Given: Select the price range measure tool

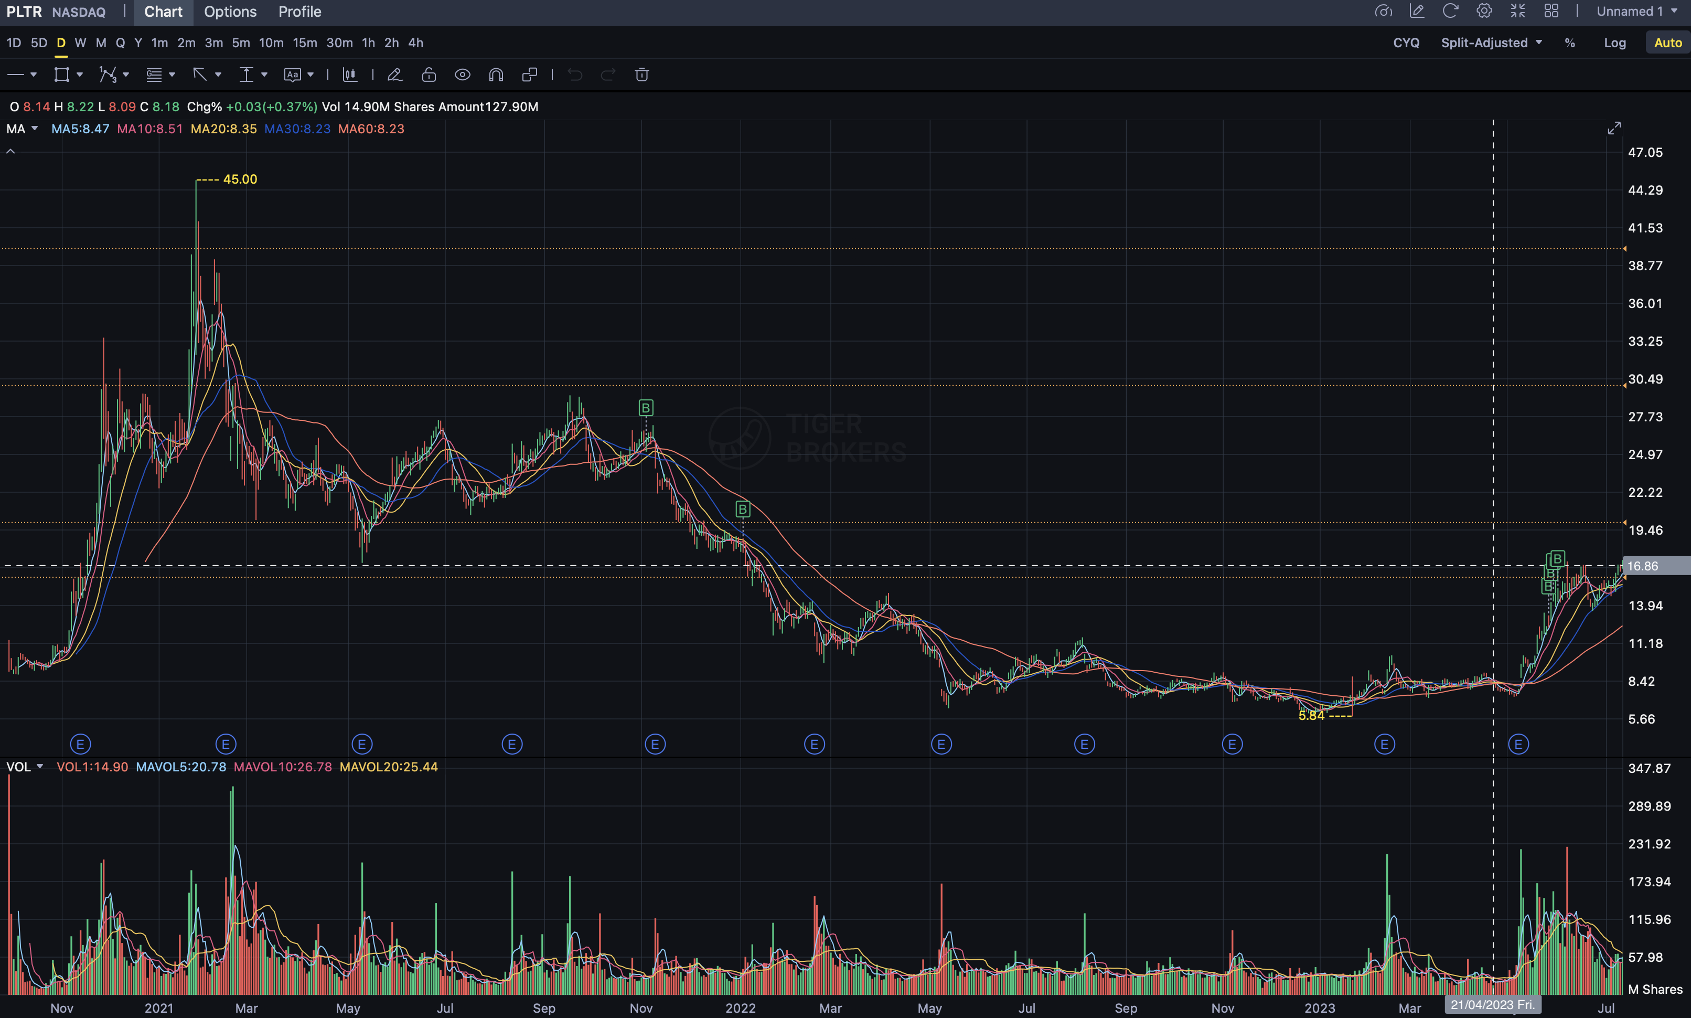Looking at the screenshot, I should (246, 75).
